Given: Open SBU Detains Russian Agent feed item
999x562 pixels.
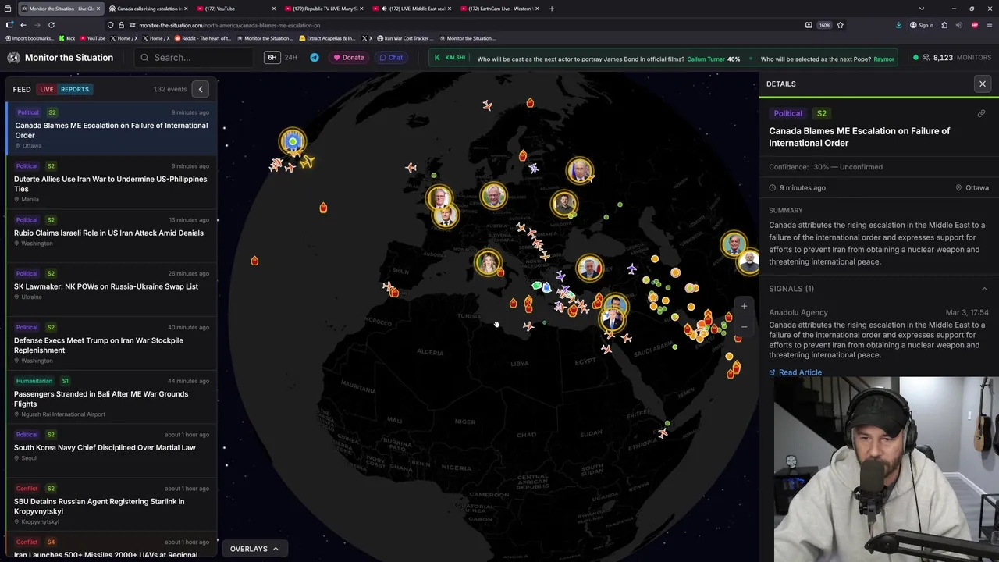Looking at the screenshot, I should tap(111, 506).
